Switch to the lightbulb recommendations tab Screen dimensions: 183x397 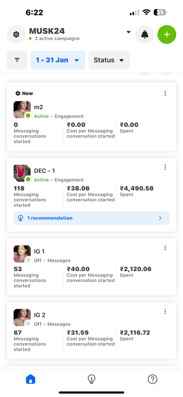[91, 379]
